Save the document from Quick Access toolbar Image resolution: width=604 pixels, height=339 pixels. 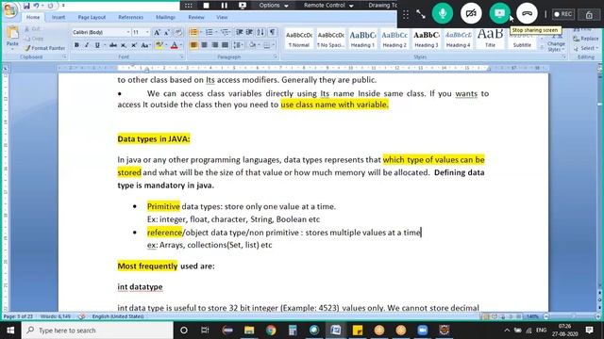[x=26, y=6]
